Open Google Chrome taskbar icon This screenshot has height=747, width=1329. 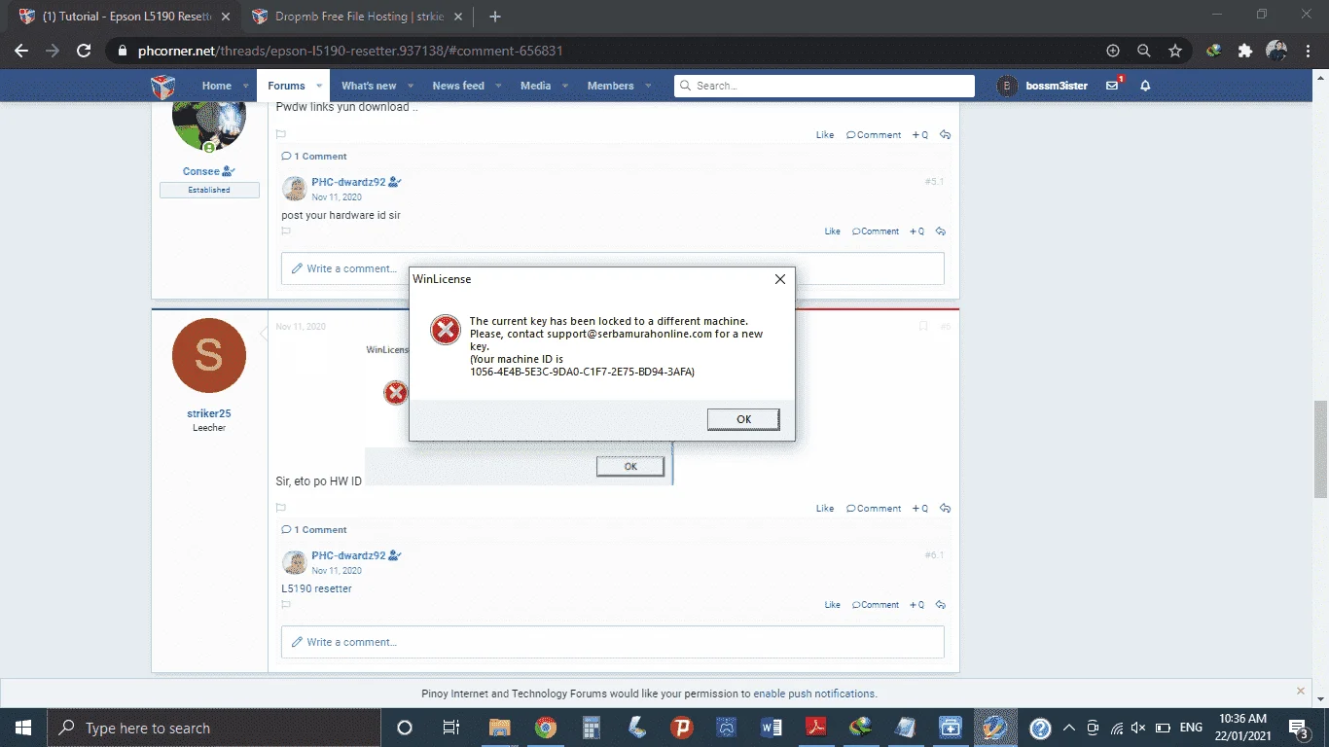coord(546,728)
